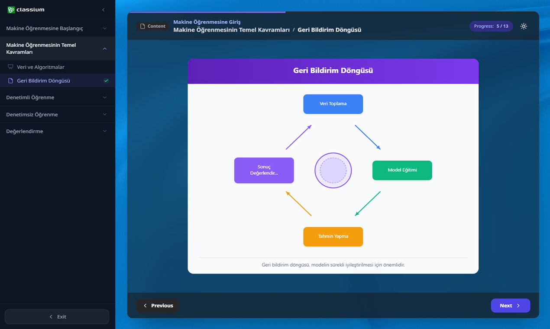Click the left arrow icon in the Exit button
550x329 pixels.
click(51, 317)
